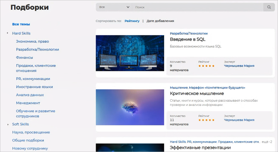Open 'Обучение и развитие сотрудников' topic
Screen dimensions: 278x152
coord(35,114)
